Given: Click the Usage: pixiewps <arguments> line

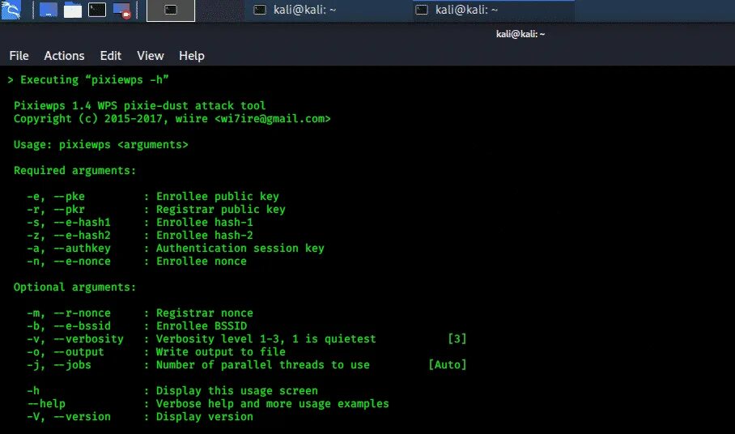Looking at the screenshot, I should [101, 145].
